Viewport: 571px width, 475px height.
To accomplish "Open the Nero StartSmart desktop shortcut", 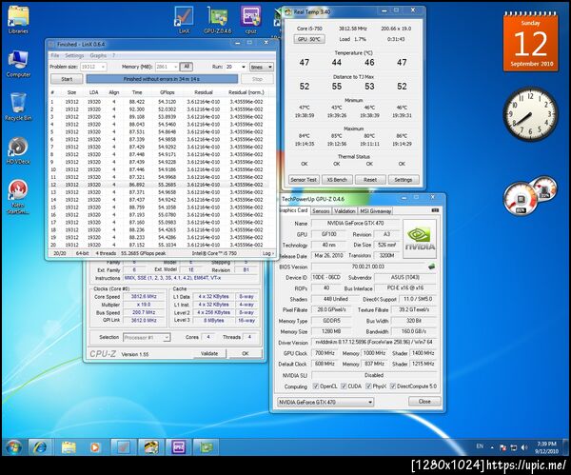I will tap(18, 197).
